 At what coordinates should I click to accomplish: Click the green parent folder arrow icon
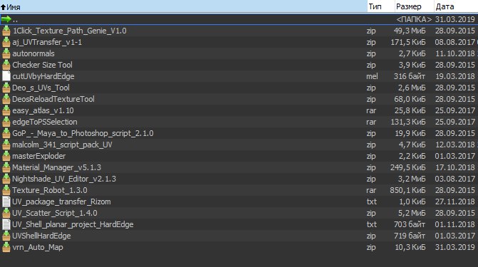pos(6,19)
